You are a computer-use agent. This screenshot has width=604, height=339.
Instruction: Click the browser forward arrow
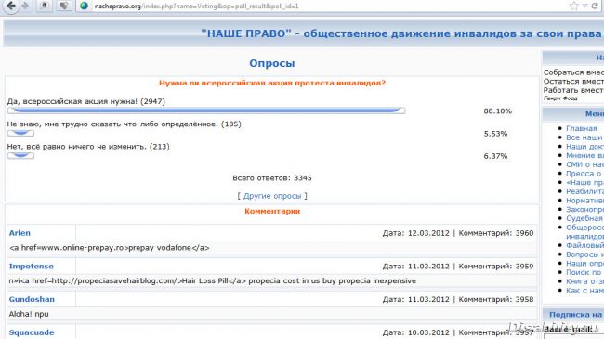[25, 6]
